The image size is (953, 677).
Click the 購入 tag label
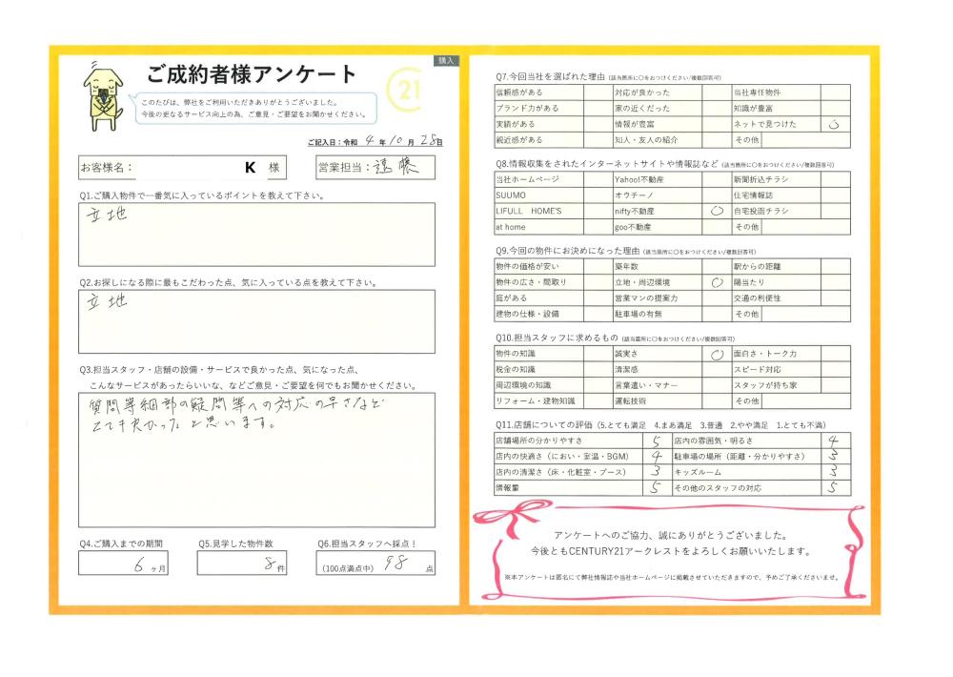447,60
